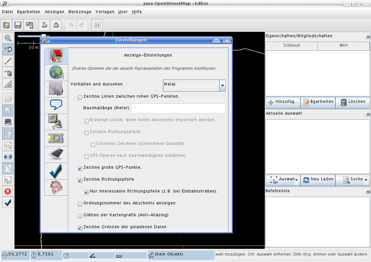The width and height of the screenshot is (371, 262).
Task: Open the Hilfe menu
Action: [x=137, y=12]
